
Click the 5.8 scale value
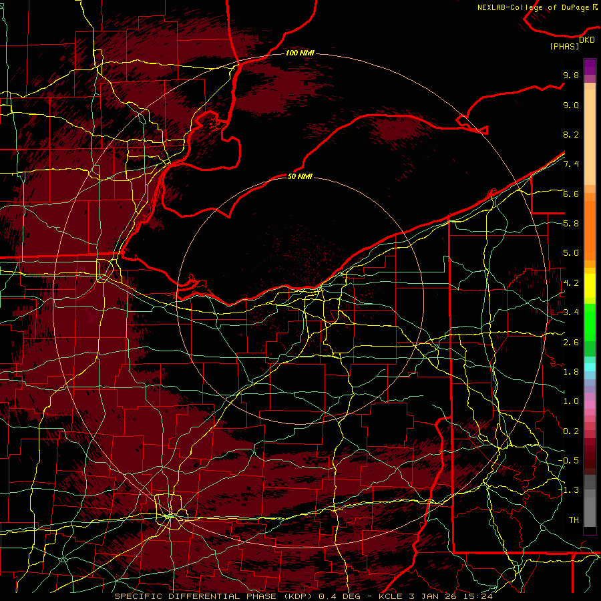[571, 224]
